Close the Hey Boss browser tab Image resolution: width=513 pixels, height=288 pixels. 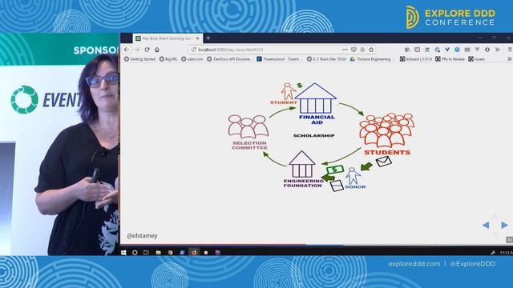point(197,38)
